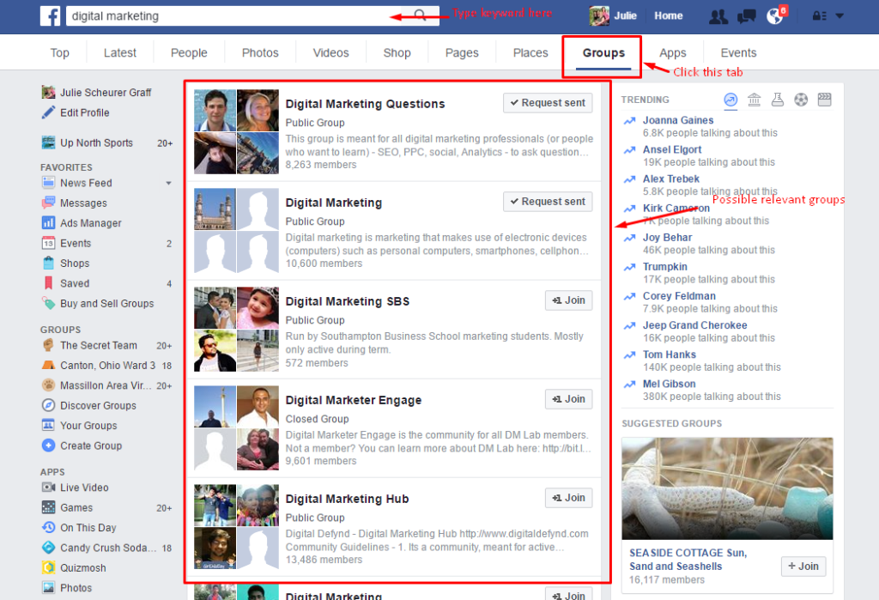This screenshot has height=600, width=879.
Task: Open the Digital Marketing Hub group title
Action: coord(347,499)
